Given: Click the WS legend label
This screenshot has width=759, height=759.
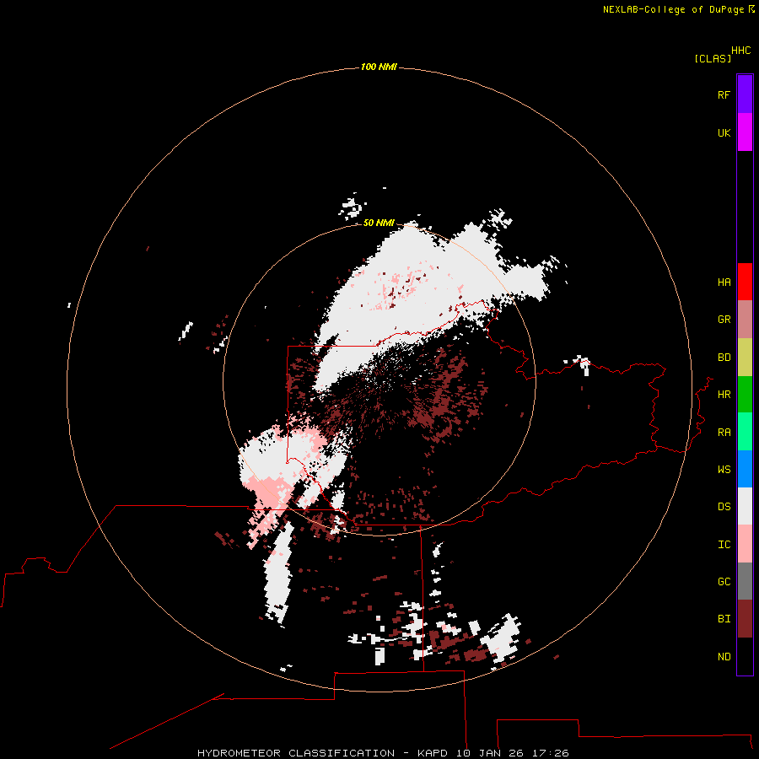Looking at the screenshot, I should 724,469.
